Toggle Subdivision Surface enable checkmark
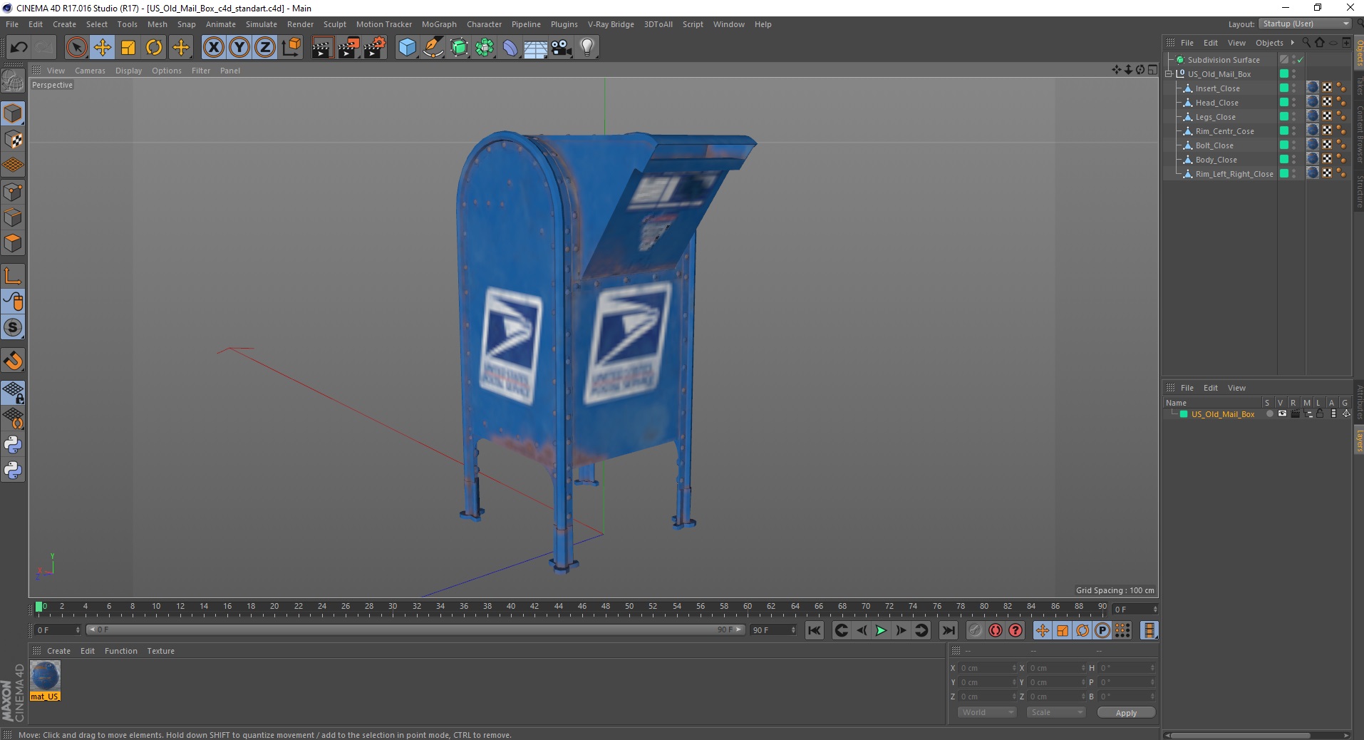The height and width of the screenshot is (740, 1364). (1301, 60)
